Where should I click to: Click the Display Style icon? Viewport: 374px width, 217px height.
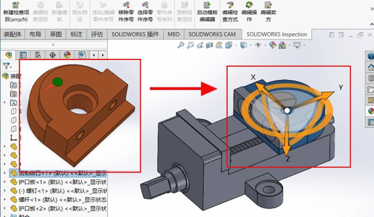[x=243, y=45]
